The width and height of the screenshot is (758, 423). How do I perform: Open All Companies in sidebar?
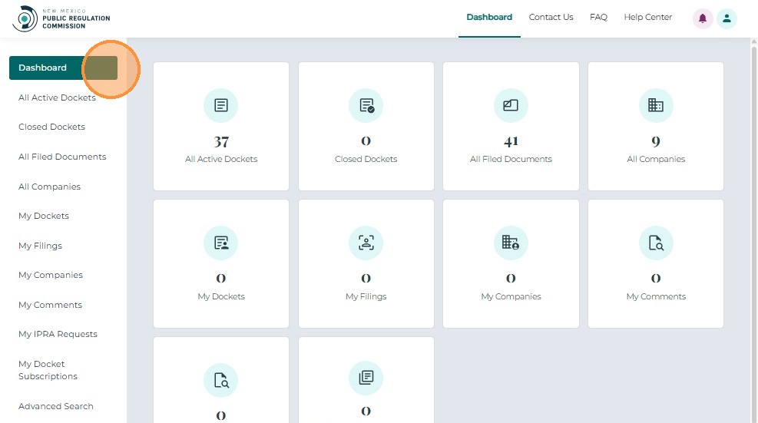49,187
